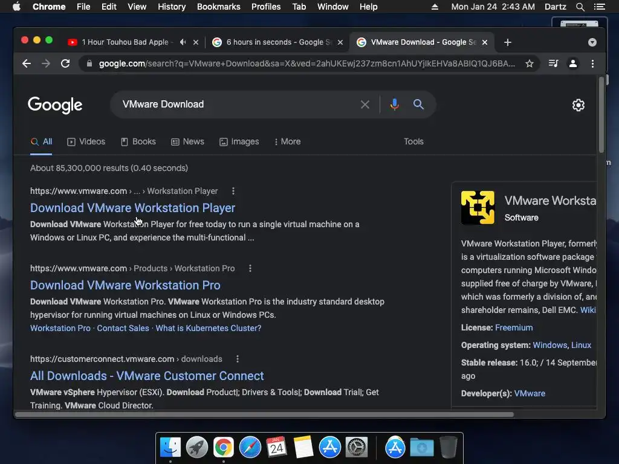
Task: Click the eject icon in menu bar
Action: (435, 7)
